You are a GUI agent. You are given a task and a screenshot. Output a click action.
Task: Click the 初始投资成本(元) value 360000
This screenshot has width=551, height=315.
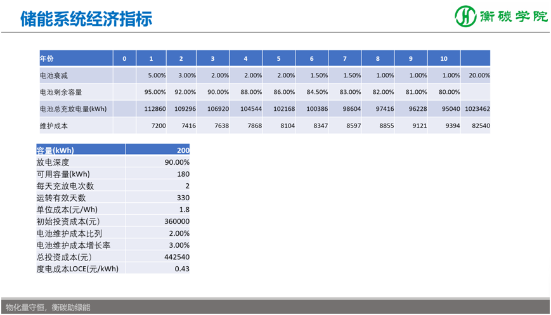[176, 221]
